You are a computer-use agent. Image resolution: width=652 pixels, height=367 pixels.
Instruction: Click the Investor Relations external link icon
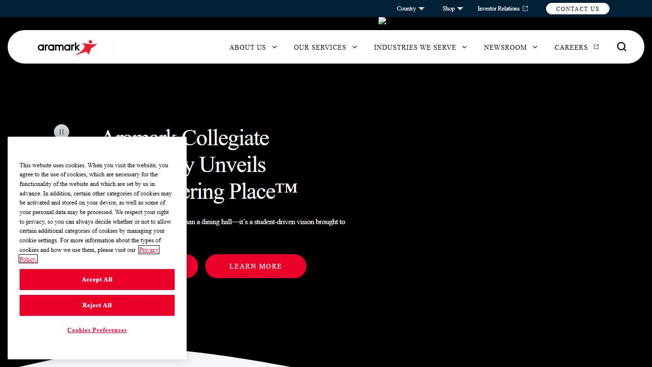tap(526, 9)
